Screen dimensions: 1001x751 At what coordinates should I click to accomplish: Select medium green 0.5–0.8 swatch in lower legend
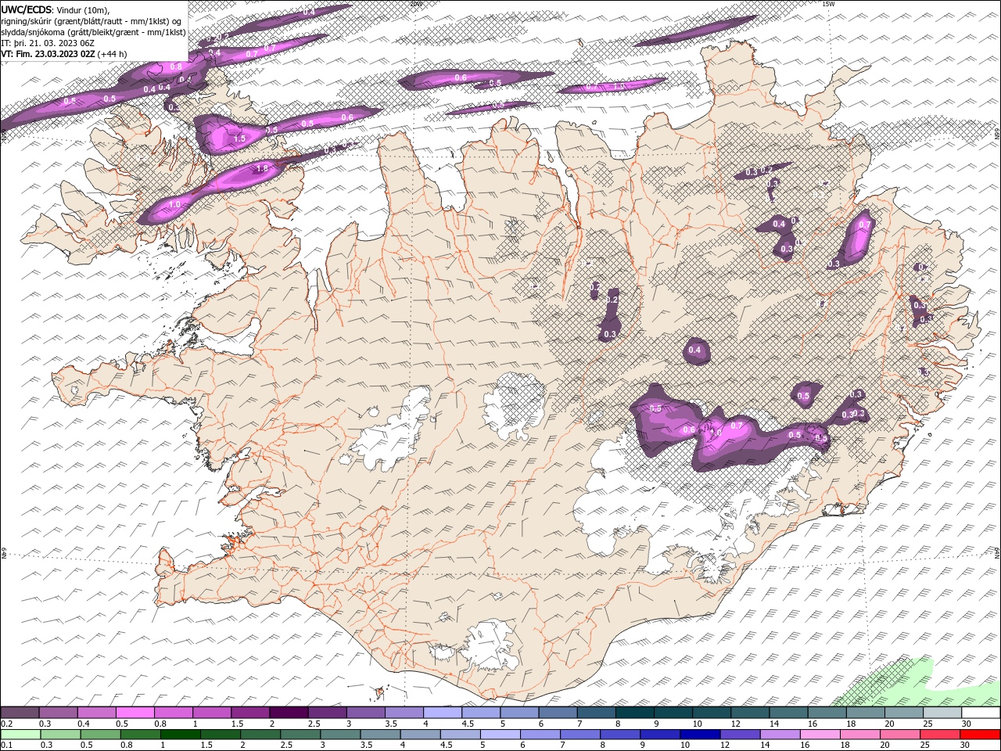(x=101, y=735)
